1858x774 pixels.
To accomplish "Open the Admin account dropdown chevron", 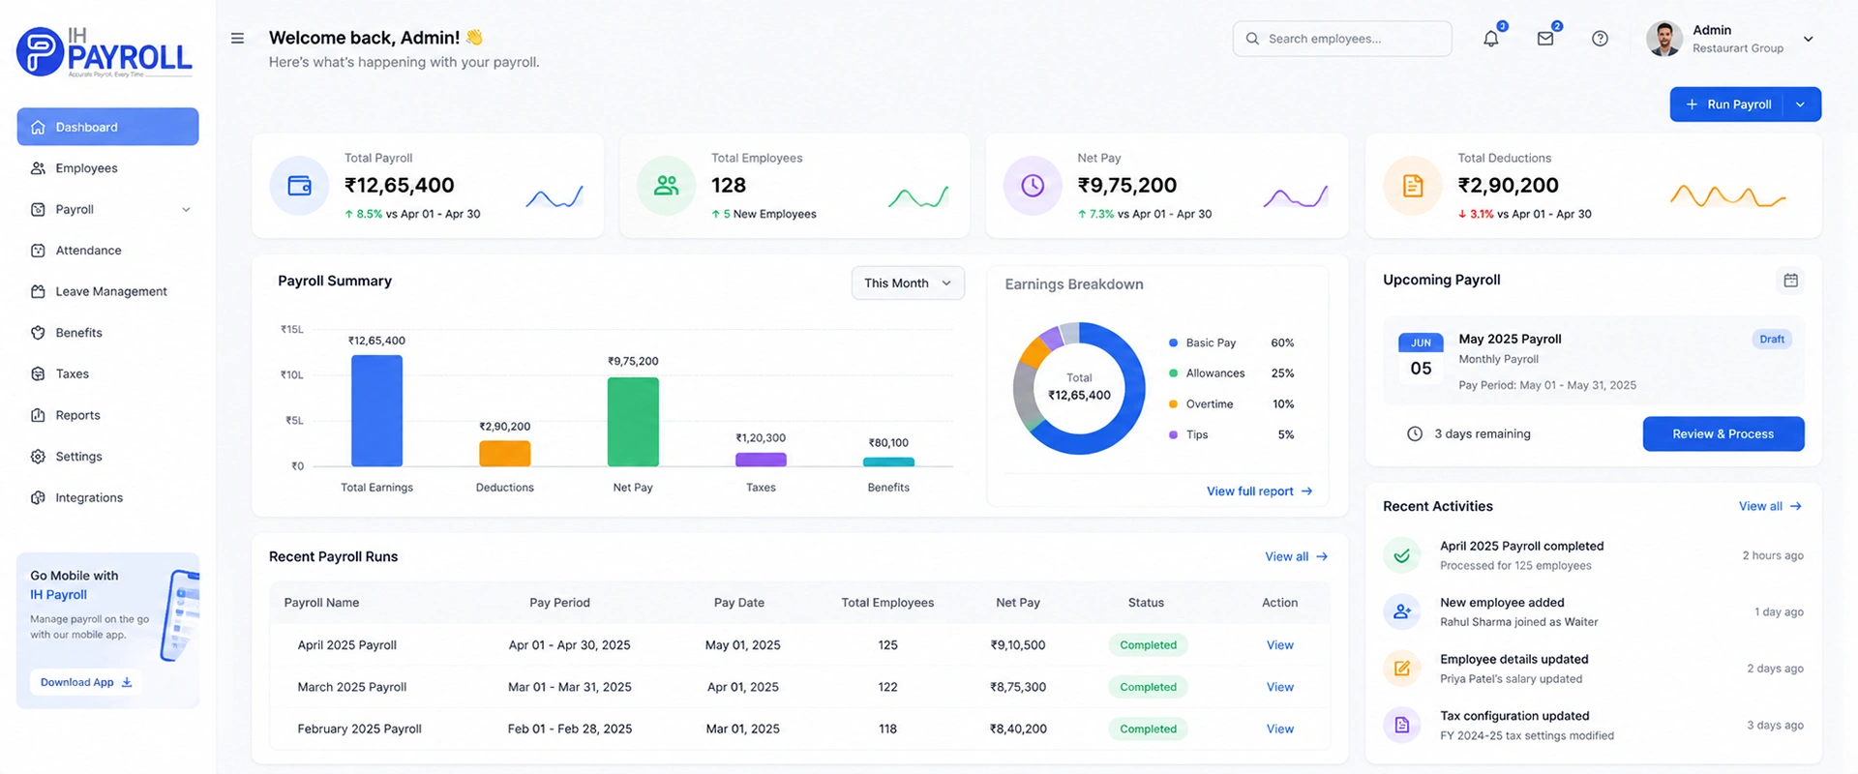I will 1809,39.
